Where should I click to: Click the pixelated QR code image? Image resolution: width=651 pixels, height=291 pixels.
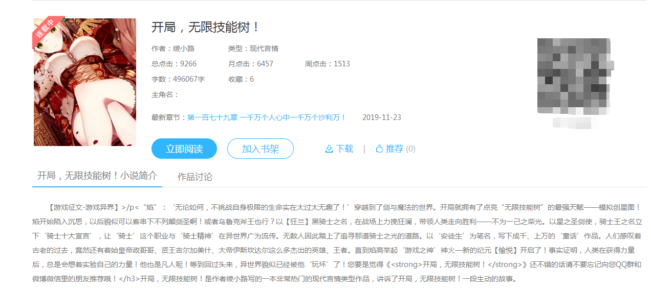[573, 77]
